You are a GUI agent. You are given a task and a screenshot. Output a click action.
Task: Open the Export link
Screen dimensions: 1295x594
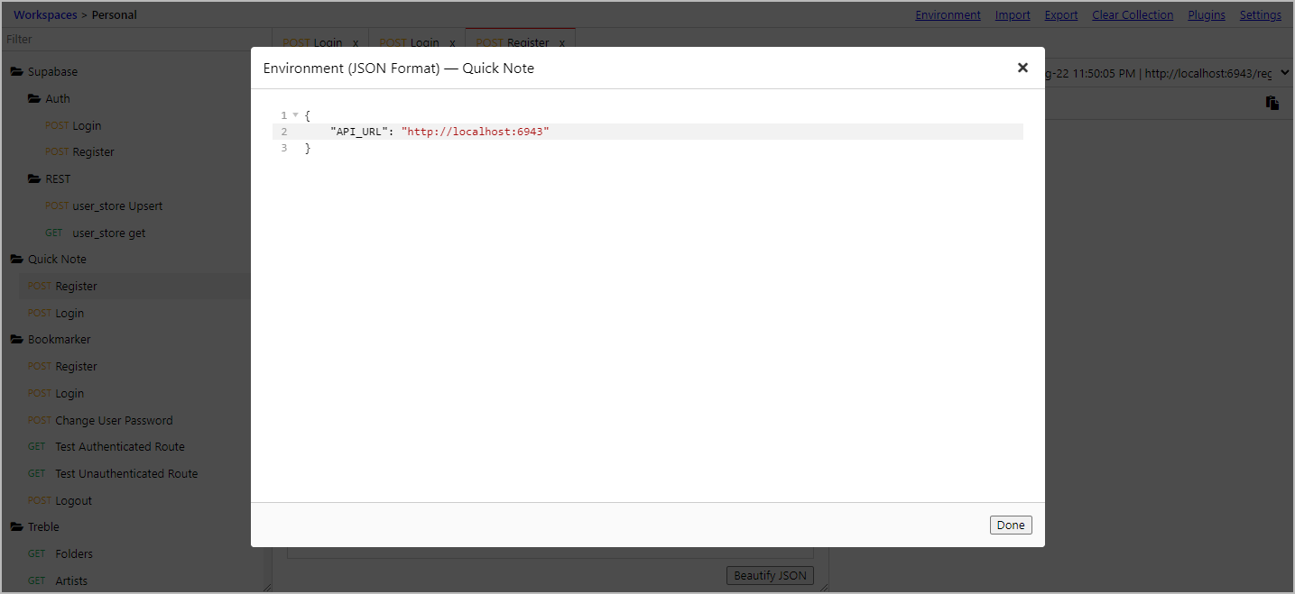[x=1061, y=14]
